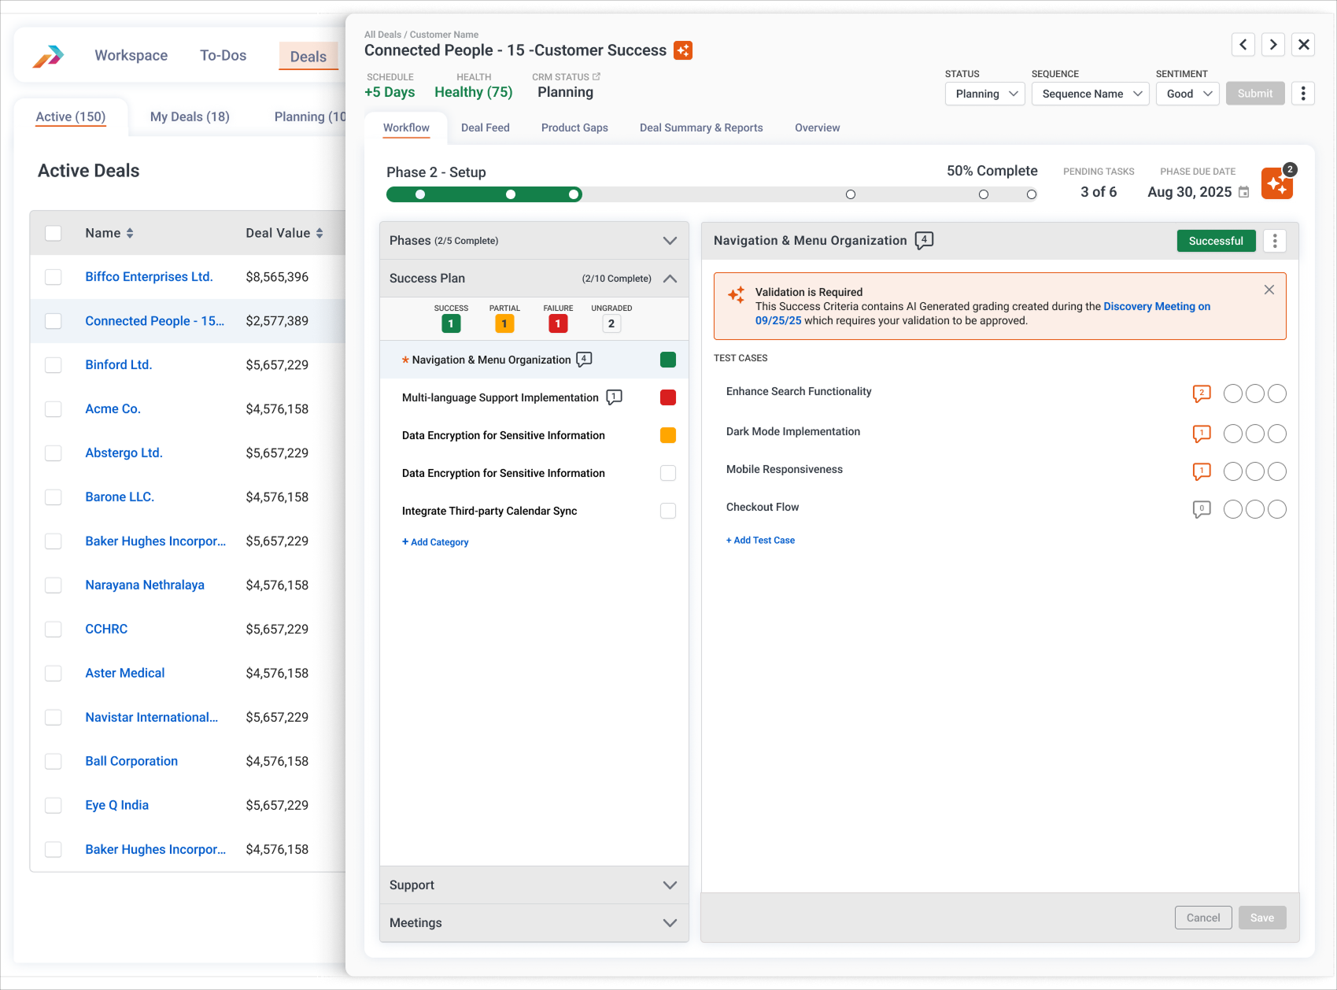Go to previous deal with left arrow
The width and height of the screenshot is (1337, 990).
(1243, 45)
